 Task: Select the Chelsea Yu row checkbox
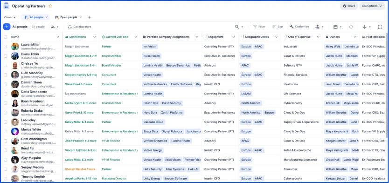point(6,65)
